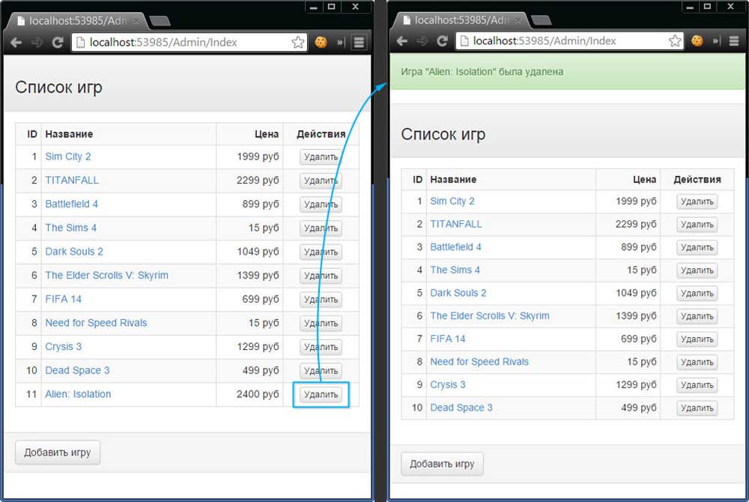This screenshot has width=749, height=502.
Task: Delete The Sims 4 in right window
Action: [697, 270]
